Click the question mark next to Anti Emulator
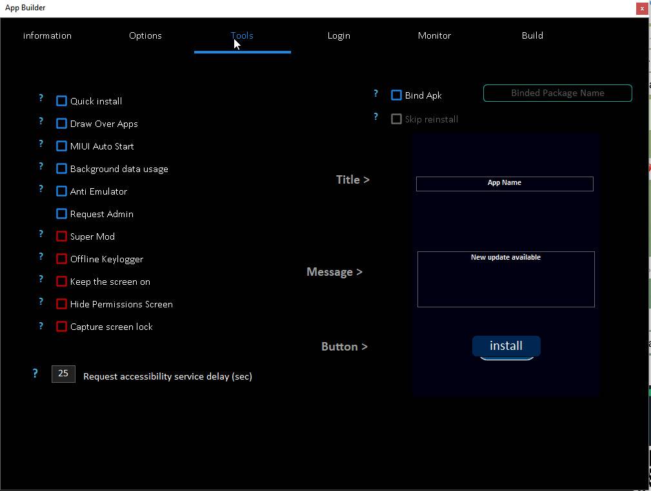Viewport: 651px width, 491px height. tap(41, 188)
